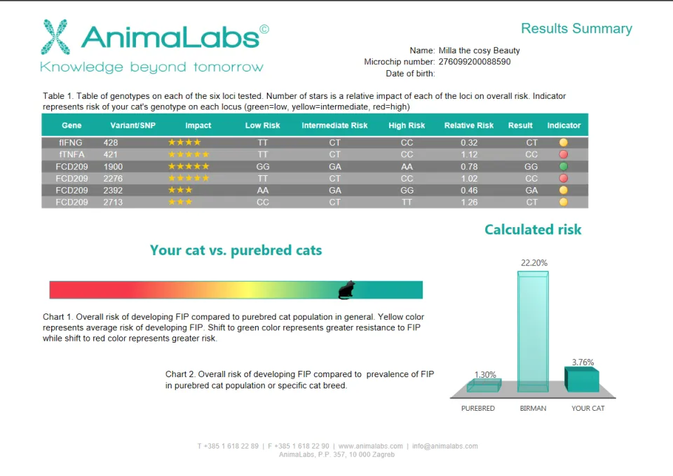Select the Relative Risk column header
The width and height of the screenshot is (673, 476).
pos(469,125)
